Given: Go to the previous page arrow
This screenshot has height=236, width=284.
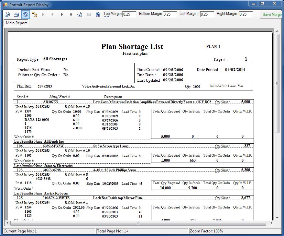Looking at the screenshot, I should tap(52, 15).
